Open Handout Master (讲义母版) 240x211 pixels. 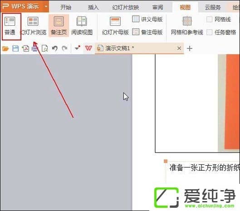[x=147, y=19]
